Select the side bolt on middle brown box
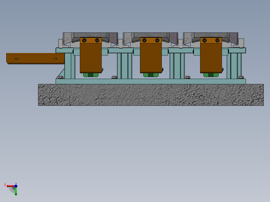 tap(162, 69)
